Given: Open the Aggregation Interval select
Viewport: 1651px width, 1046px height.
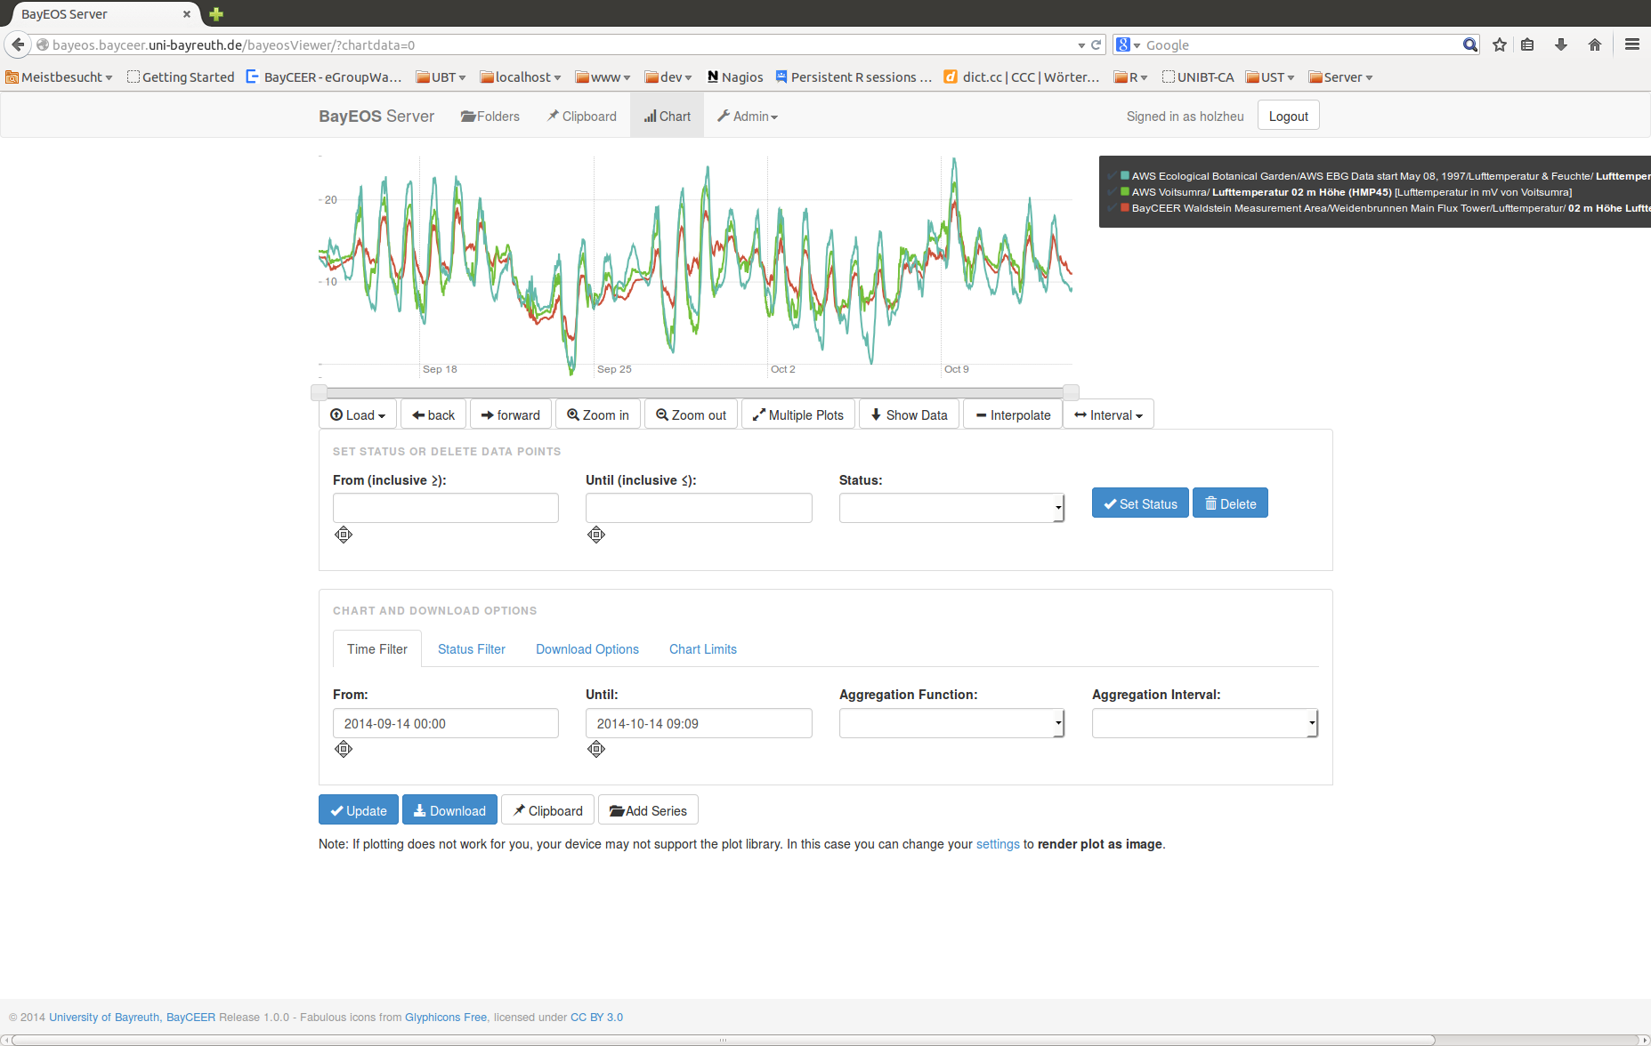Looking at the screenshot, I should tap(1205, 723).
